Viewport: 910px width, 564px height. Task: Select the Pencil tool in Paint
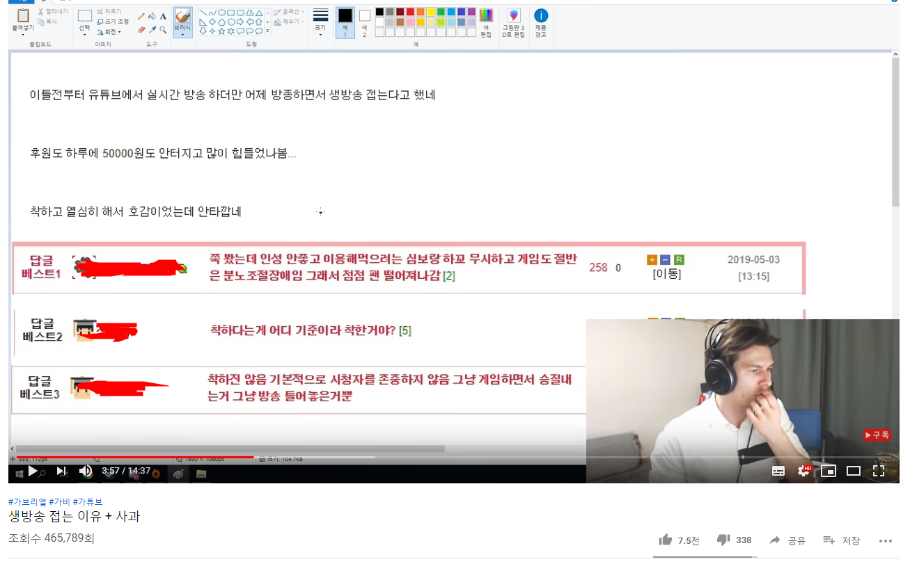(x=141, y=16)
